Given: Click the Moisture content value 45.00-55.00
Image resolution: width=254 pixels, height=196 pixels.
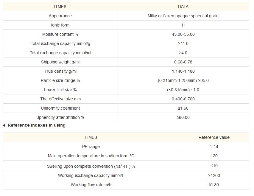Looking at the screenshot, I should [183, 34].
